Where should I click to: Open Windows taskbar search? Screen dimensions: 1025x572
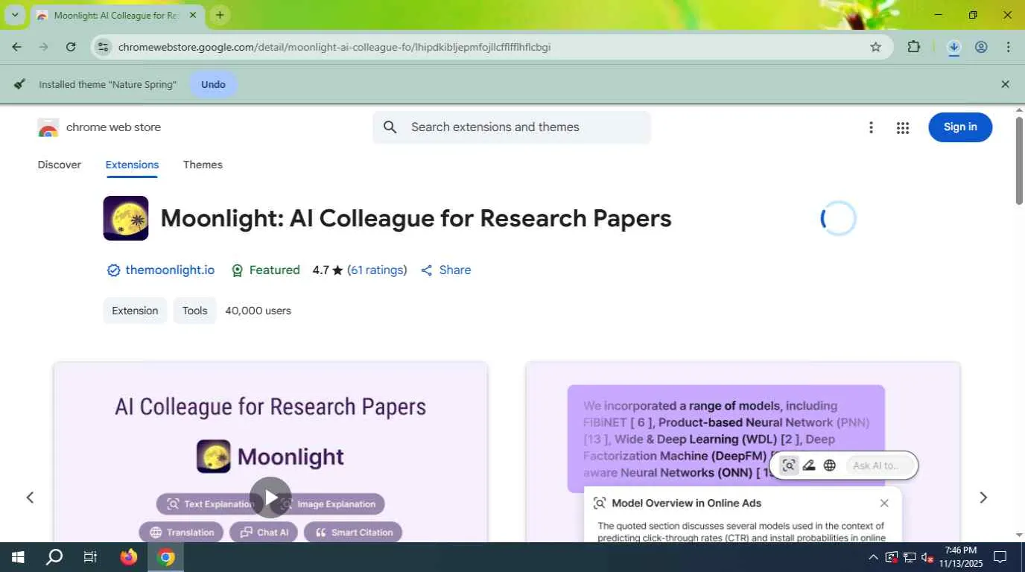coord(54,557)
